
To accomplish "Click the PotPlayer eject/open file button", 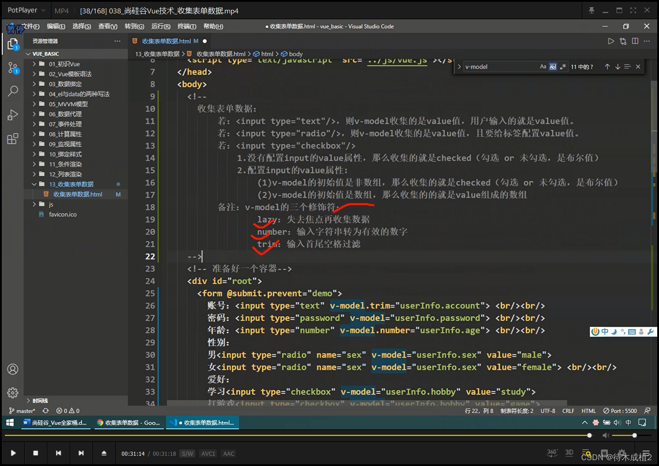I will coord(104,453).
